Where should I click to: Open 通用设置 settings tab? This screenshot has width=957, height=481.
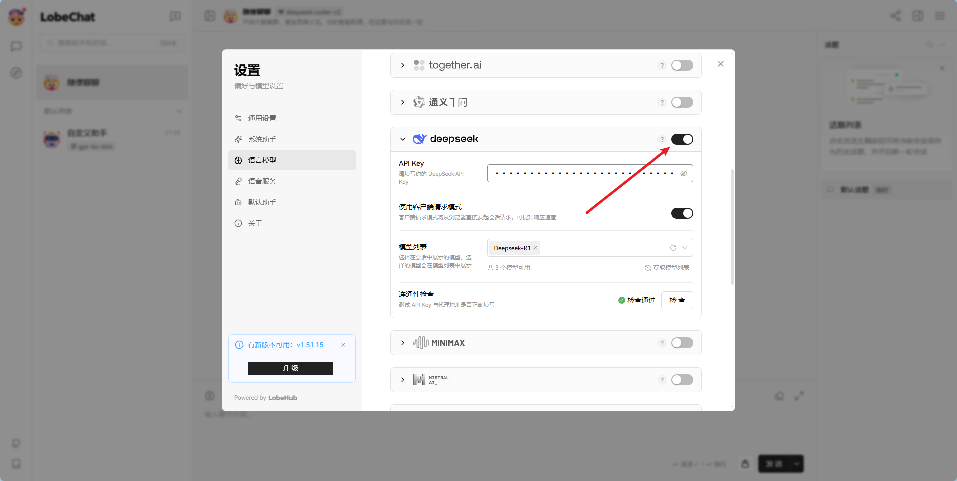[x=292, y=118]
